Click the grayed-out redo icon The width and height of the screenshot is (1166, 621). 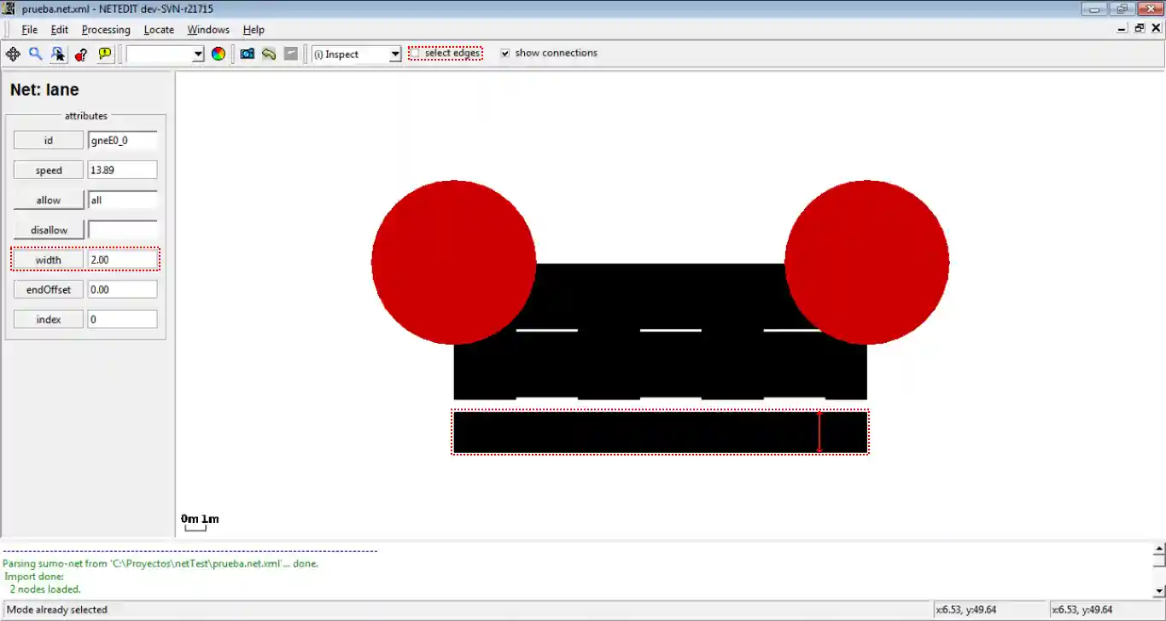[291, 54]
